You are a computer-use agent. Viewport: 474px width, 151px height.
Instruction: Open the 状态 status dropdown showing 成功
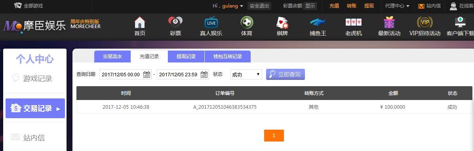pos(246,74)
